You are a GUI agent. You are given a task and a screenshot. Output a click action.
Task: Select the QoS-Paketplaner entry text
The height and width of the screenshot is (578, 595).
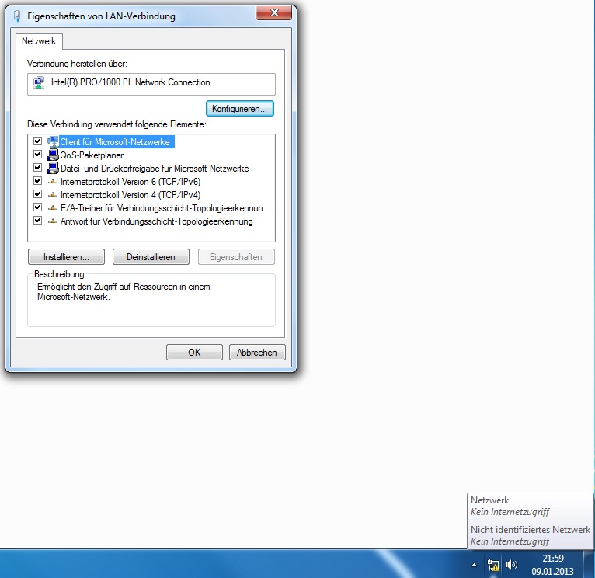[92, 155]
